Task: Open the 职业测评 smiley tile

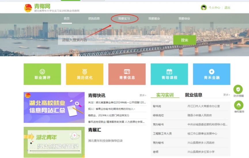Action: (42, 74)
